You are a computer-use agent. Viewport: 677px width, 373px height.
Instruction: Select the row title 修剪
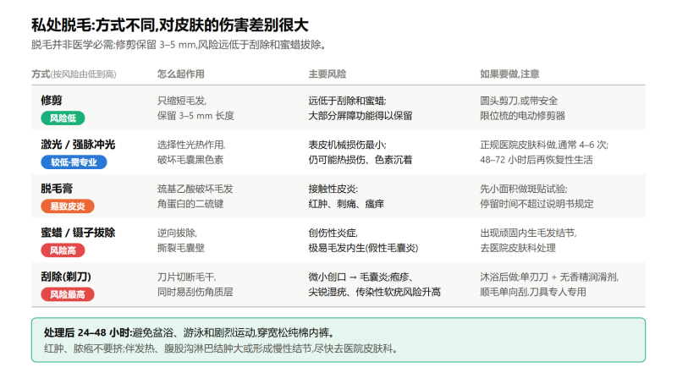(x=52, y=100)
